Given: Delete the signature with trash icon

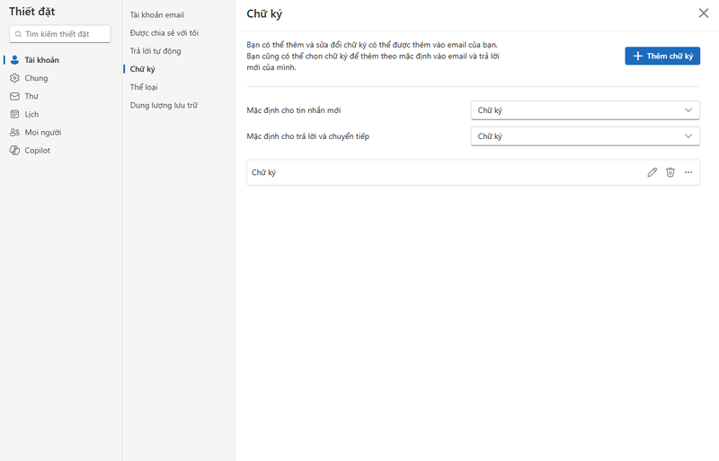Looking at the screenshot, I should pos(670,172).
